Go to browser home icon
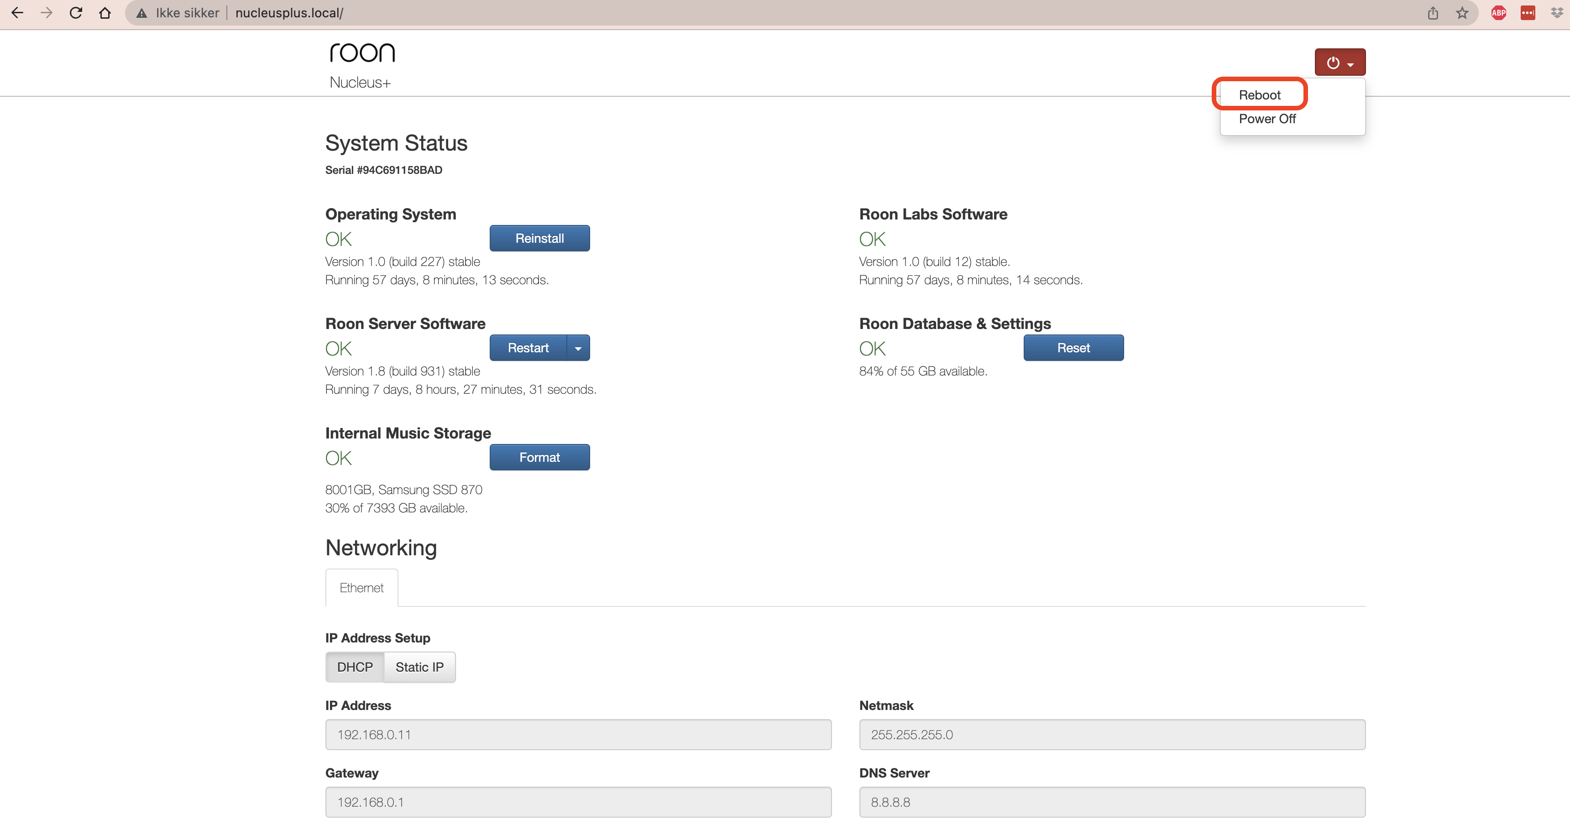 [105, 13]
